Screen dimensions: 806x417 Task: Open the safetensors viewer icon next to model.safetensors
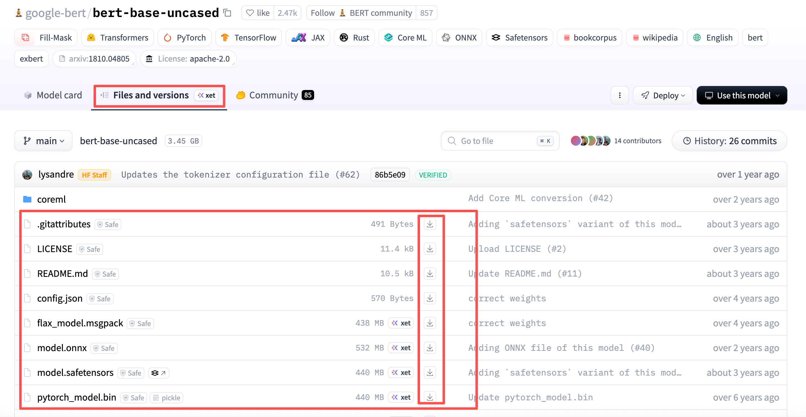[158, 373]
